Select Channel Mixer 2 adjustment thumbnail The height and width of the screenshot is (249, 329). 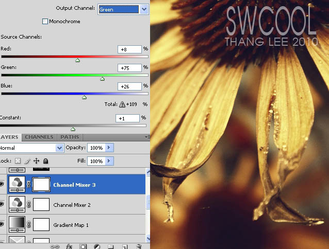[x=17, y=204]
